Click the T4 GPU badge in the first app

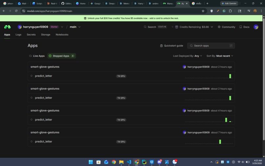(121, 76)
